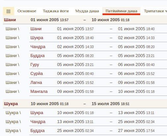This screenshot has width=167, height=136.
Task: Open the Шукра link under Шукра section
Action: pos(37,113)
